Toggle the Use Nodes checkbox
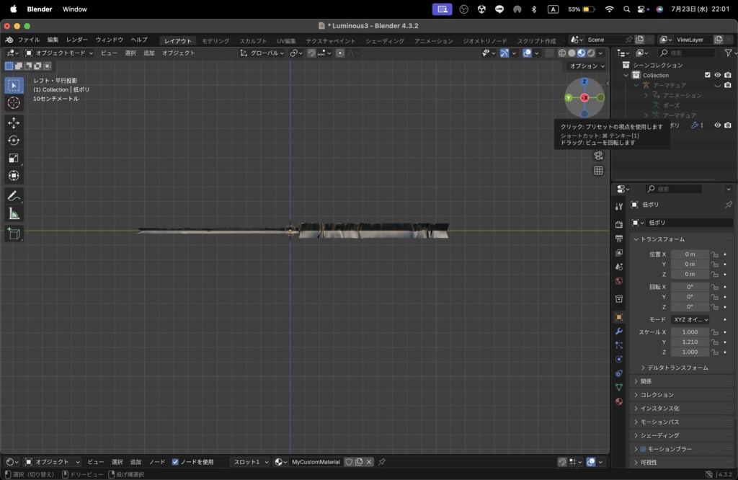 click(x=175, y=462)
